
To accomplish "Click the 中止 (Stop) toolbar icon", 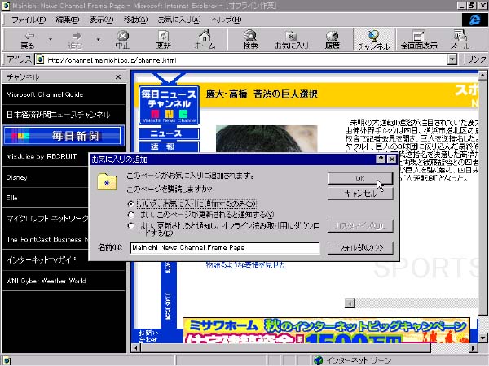I will point(122,40).
